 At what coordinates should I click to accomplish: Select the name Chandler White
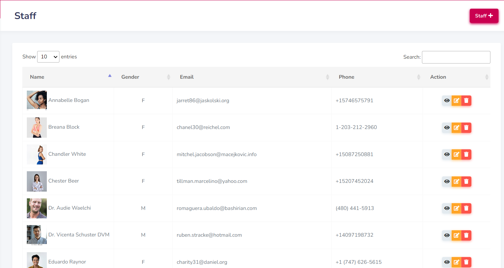point(67,154)
